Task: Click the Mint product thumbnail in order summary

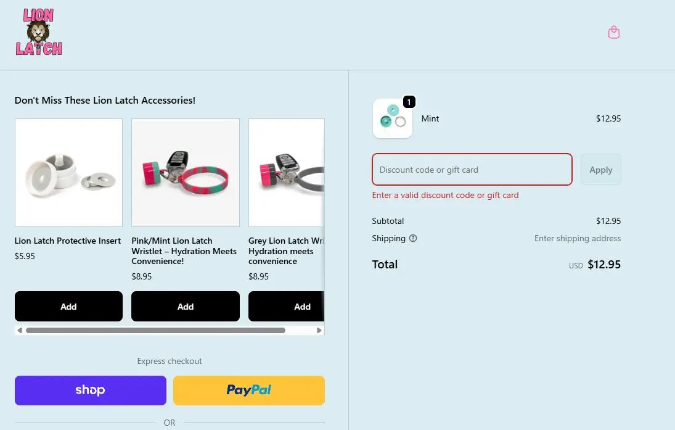Action: point(393,118)
